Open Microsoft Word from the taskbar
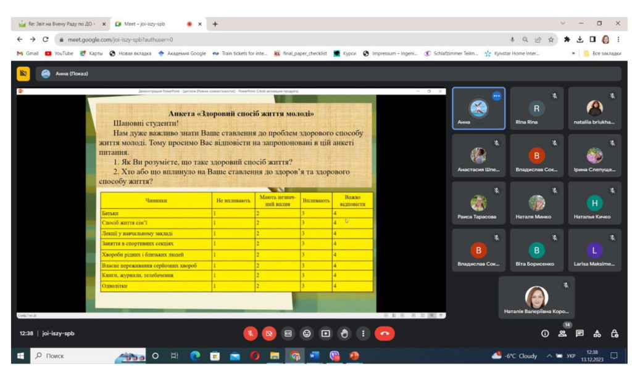This screenshot has height=366, width=632. (314, 356)
